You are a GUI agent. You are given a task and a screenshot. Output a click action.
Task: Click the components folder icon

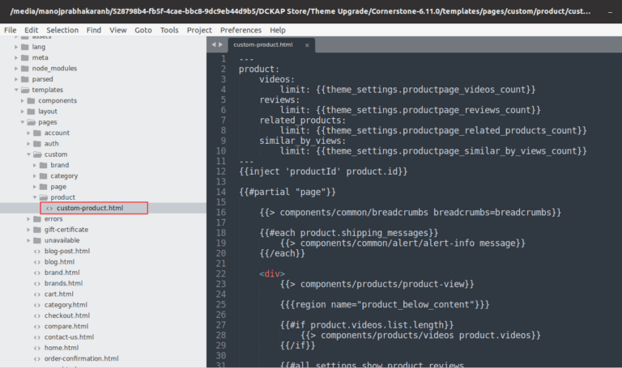[x=32, y=100]
